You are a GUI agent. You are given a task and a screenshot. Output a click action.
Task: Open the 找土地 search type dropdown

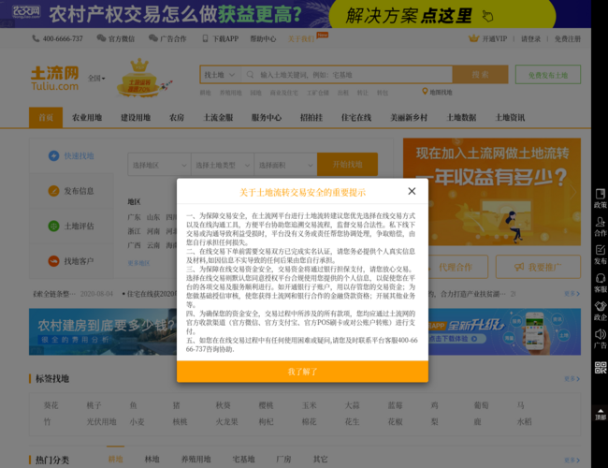pos(220,75)
